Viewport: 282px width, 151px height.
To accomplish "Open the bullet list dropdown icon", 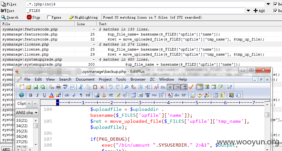I will click(161, 95).
